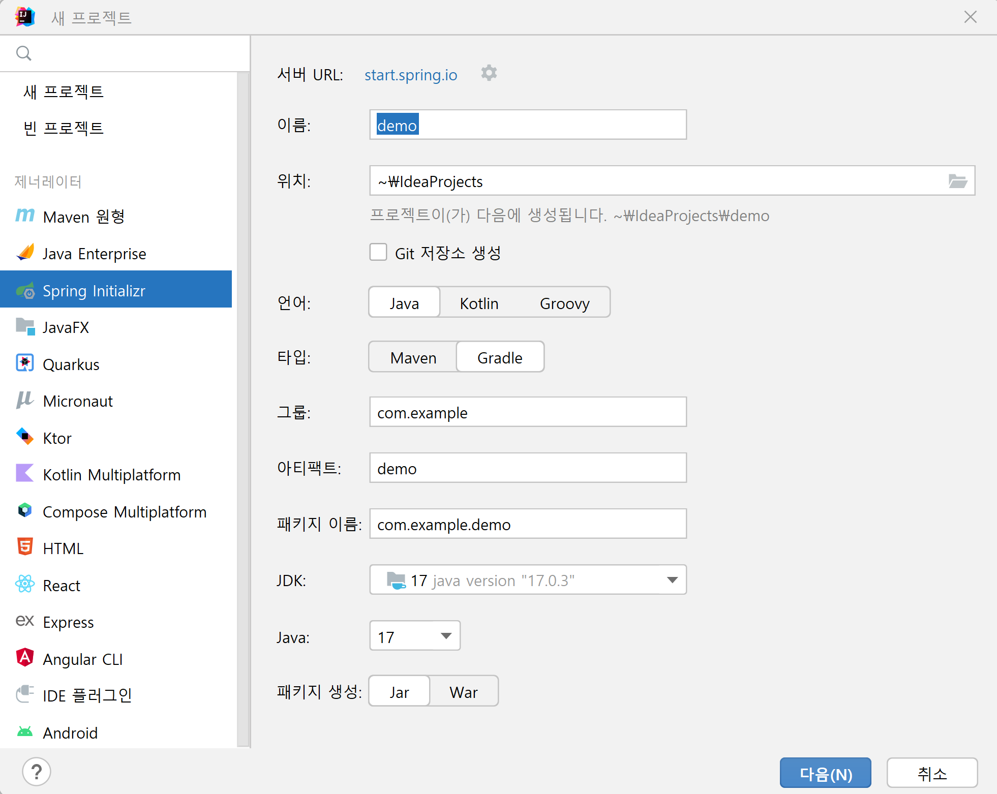Select Maven 원형 generator entry
Viewport: 997px width, 794px height.
(84, 217)
